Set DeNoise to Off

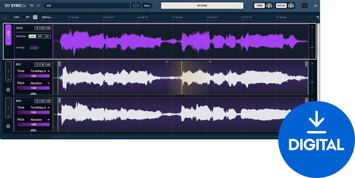(x=40, y=36)
